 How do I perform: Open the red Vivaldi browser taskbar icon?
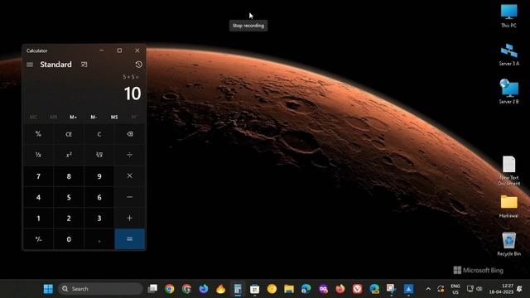click(x=357, y=289)
